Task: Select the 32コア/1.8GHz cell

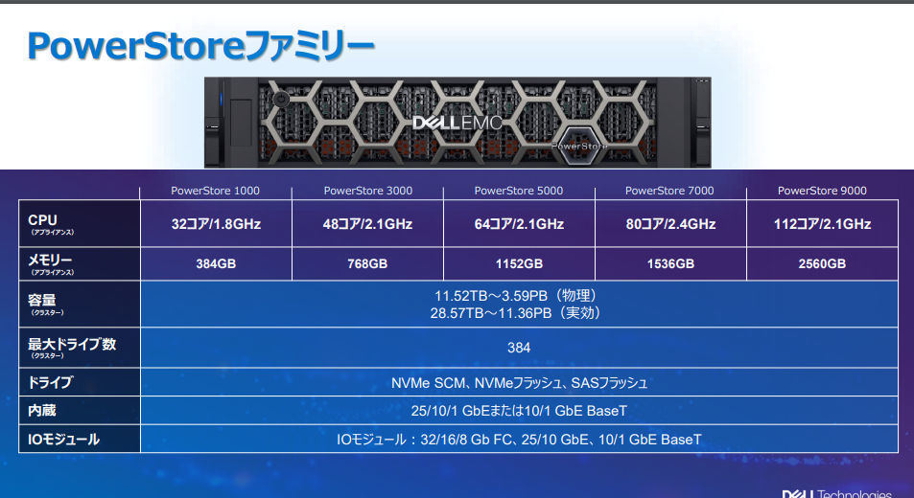Action: pyautogui.click(x=216, y=224)
